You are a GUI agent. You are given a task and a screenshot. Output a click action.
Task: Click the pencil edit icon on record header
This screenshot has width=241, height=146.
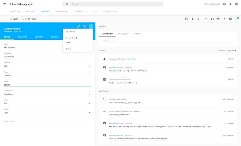point(79,26)
